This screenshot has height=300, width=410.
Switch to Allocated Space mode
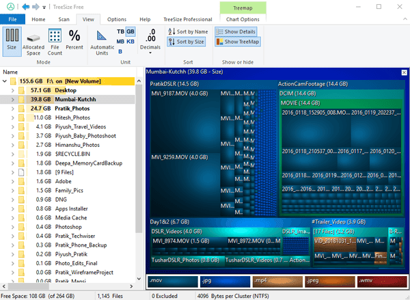tap(33, 41)
